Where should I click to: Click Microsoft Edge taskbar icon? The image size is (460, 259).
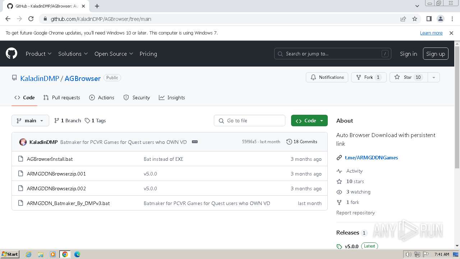(77, 254)
